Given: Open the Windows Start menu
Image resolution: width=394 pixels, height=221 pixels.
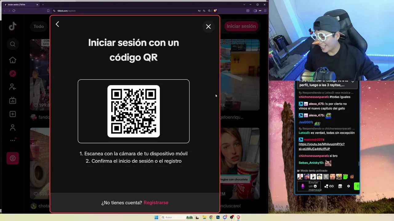Looking at the screenshot, I should point(156,217).
